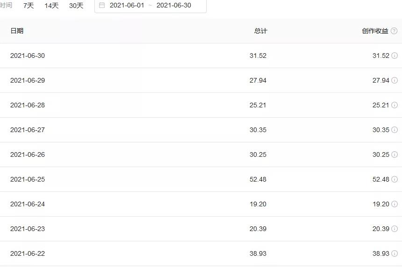Select the 2021-06-25 table row date
Image resolution: width=402 pixels, height=267 pixels.
[x=28, y=179]
